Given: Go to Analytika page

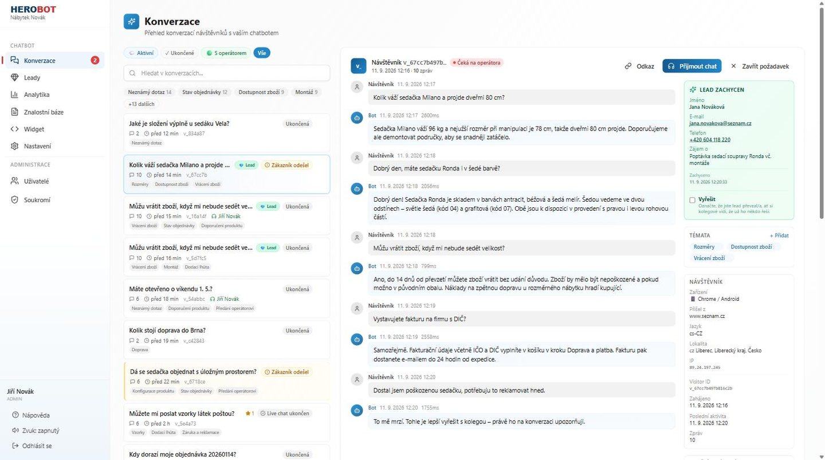Looking at the screenshot, I should click(55, 95).
